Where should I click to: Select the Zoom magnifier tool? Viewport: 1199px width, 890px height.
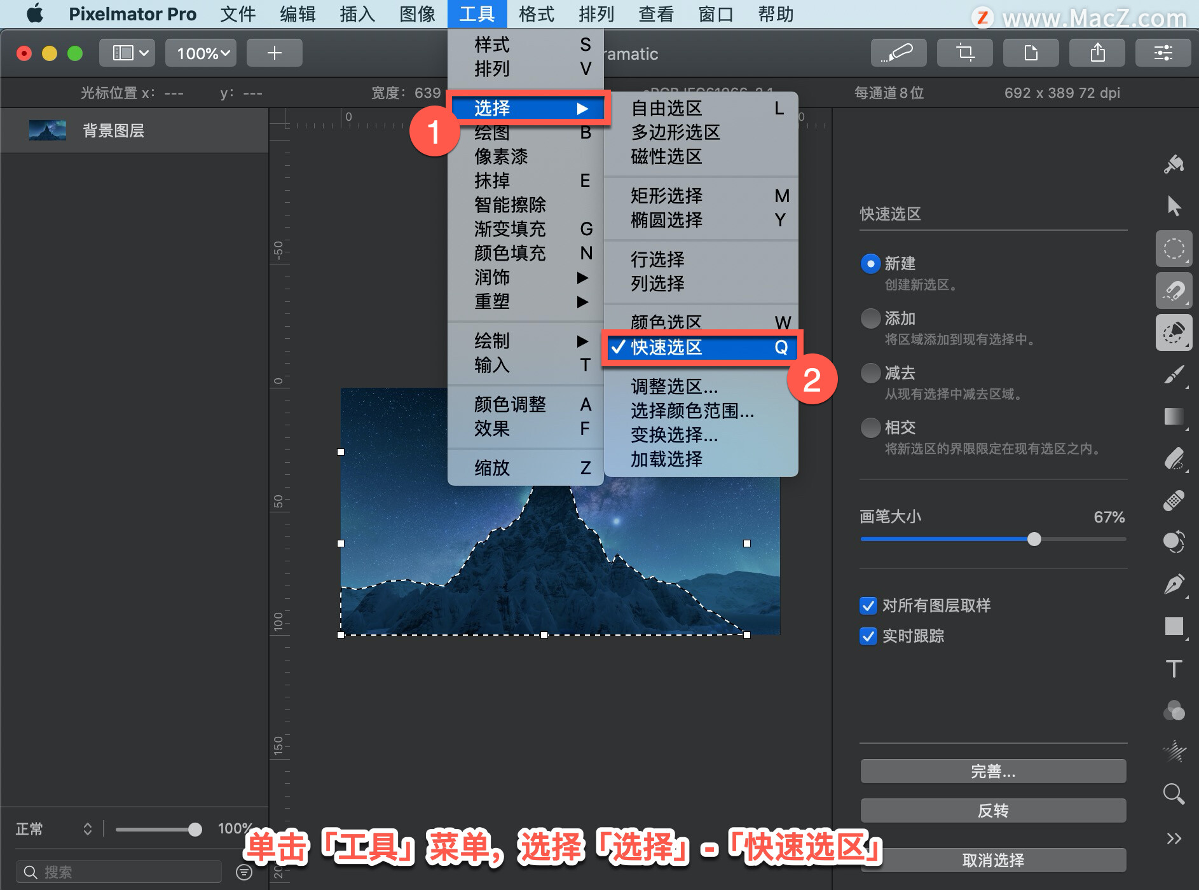[x=1172, y=794]
